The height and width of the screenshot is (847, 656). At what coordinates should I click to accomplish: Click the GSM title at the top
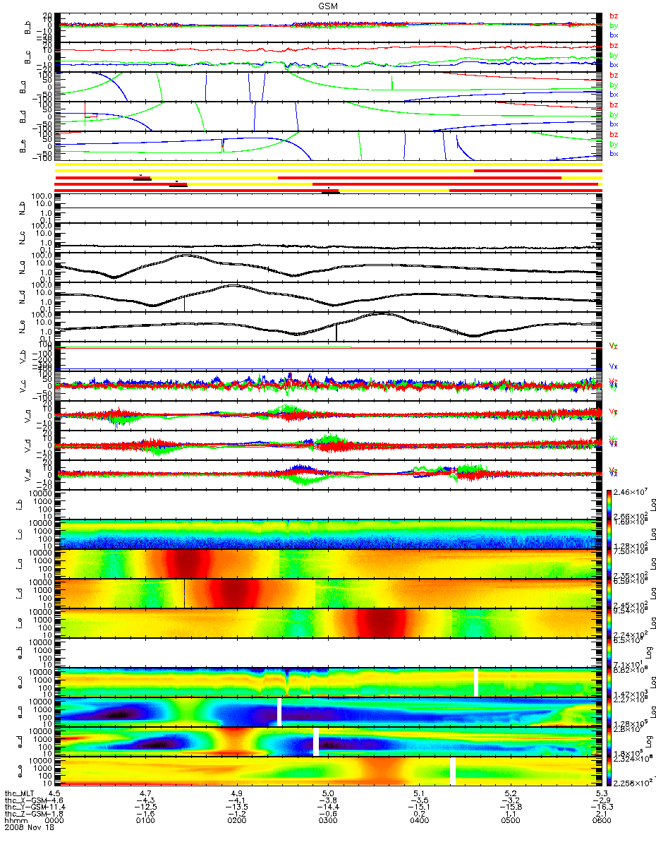click(x=328, y=6)
